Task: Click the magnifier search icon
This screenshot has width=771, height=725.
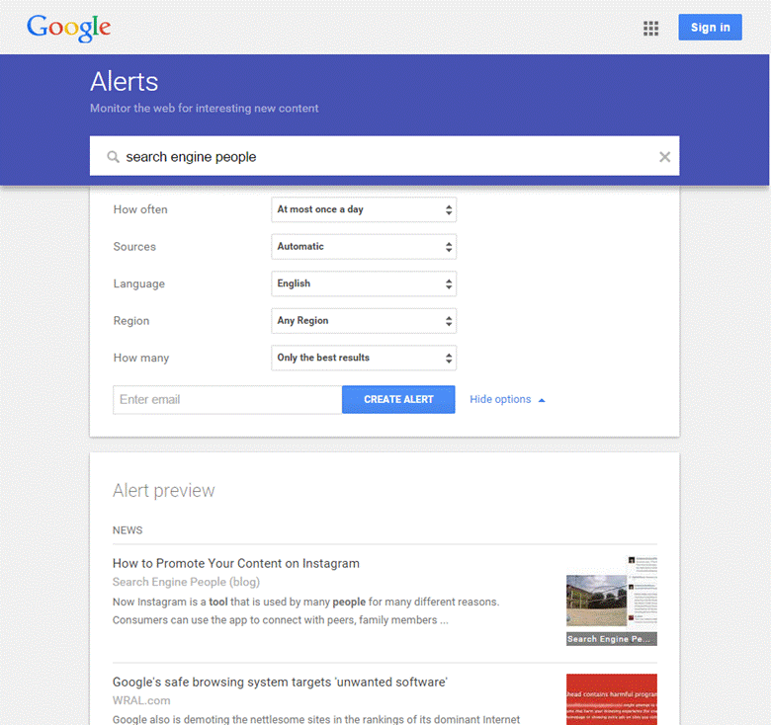Action: point(113,157)
